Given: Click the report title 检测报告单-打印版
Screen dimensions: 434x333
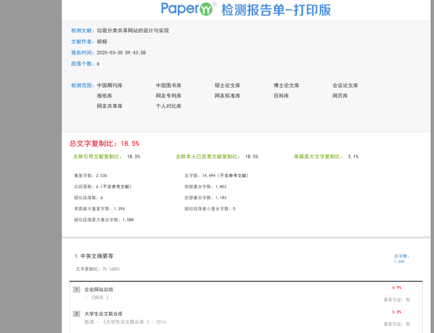Looking at the screenshot, I should coord(276,10).
